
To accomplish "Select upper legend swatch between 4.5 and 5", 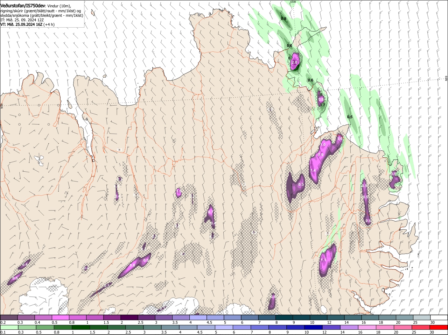I will click(215, 318).
